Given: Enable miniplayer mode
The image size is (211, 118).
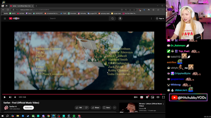Looking at the screenshot, I should [152, 97].
